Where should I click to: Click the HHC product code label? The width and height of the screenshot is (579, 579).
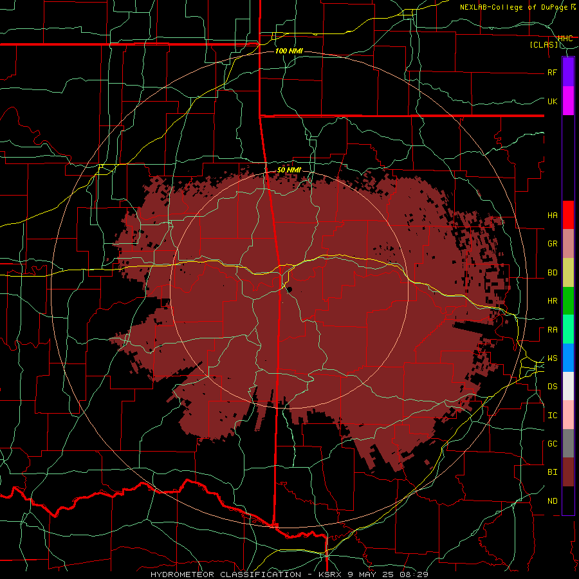565,39
